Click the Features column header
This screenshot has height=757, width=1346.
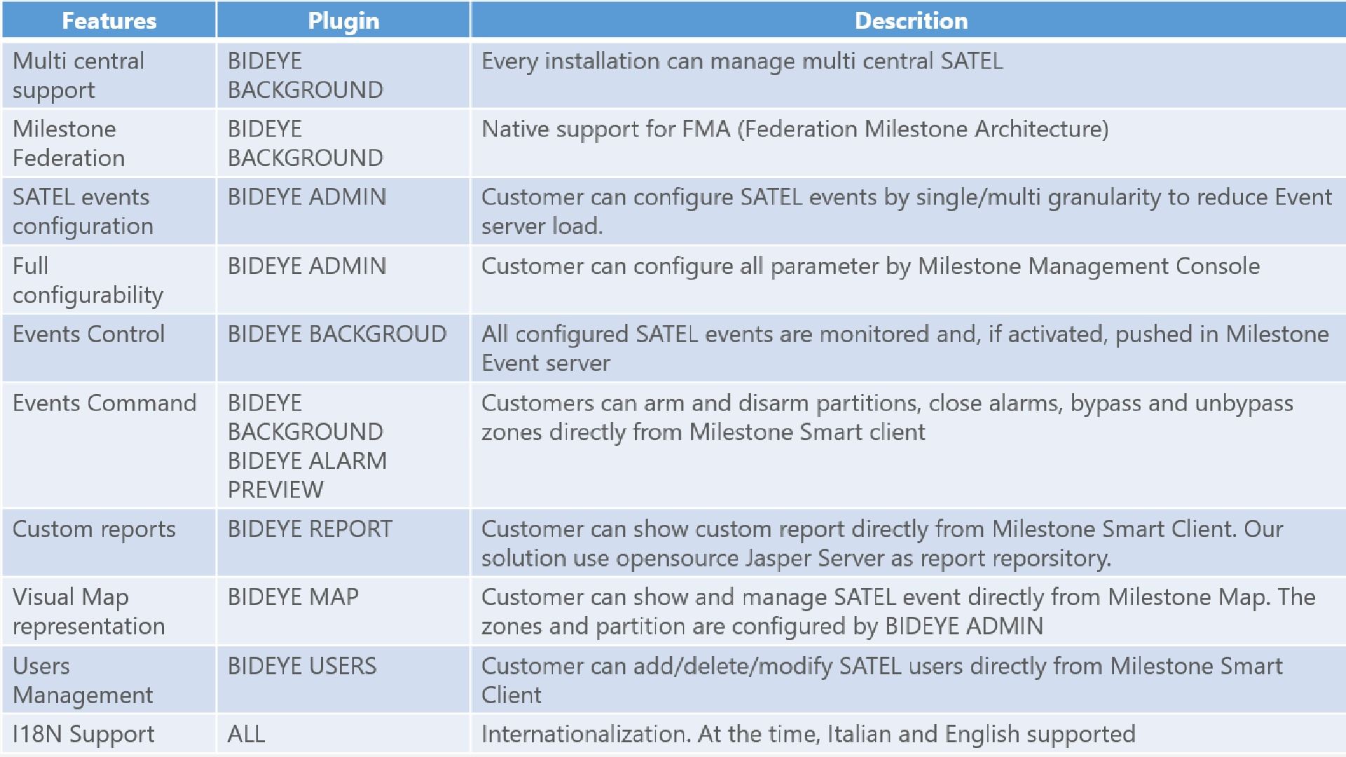pyautogui.click(x=109, y=20)
